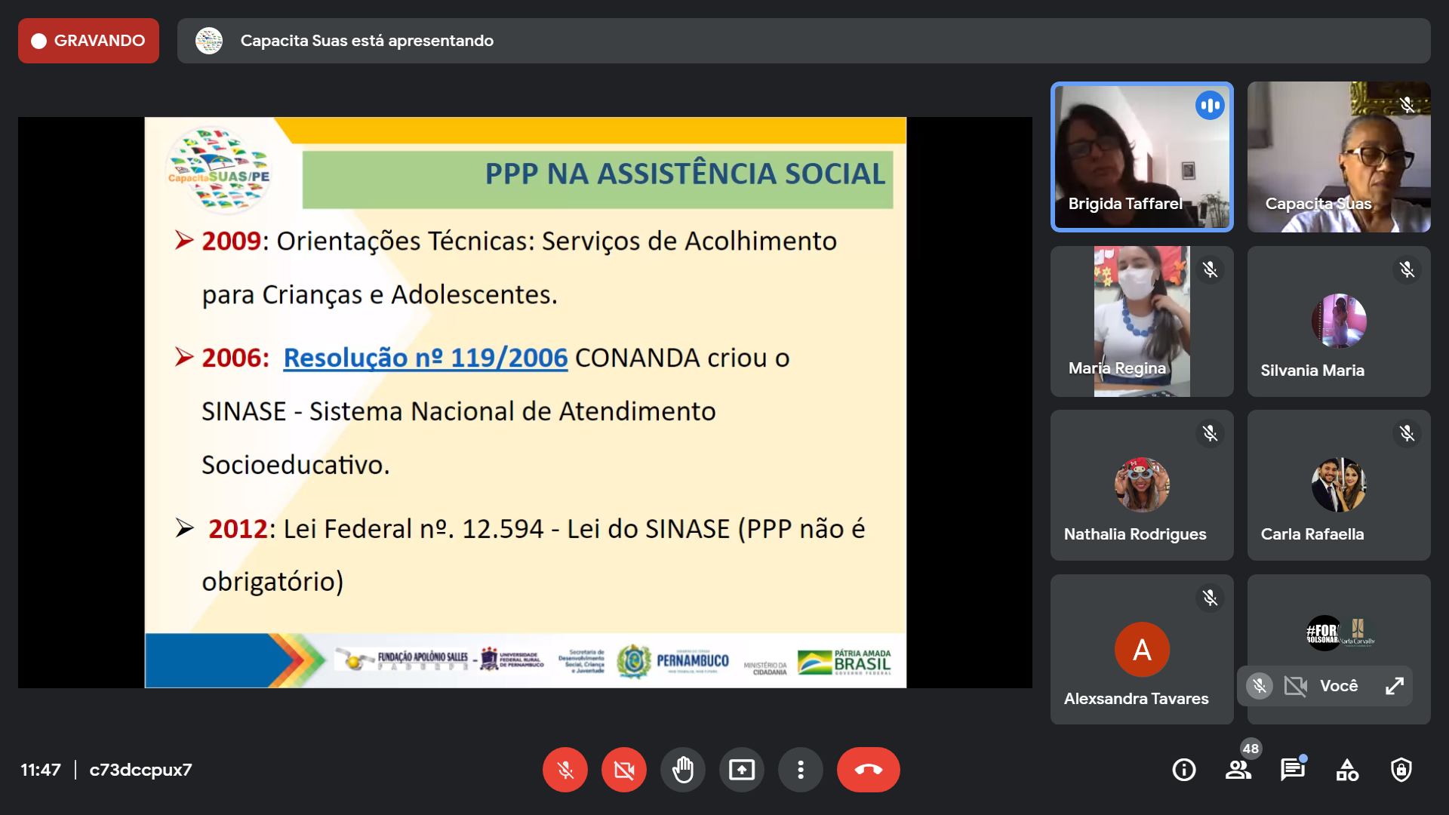Click the present screen button
The image size is (1449, 815).
coord(741,770)
